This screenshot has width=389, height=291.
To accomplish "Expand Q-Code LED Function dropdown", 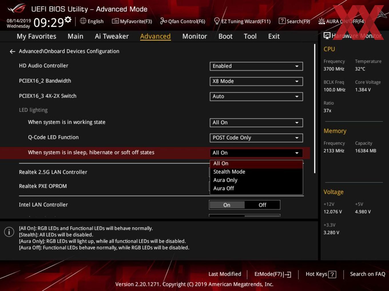I will pos(256,138).
